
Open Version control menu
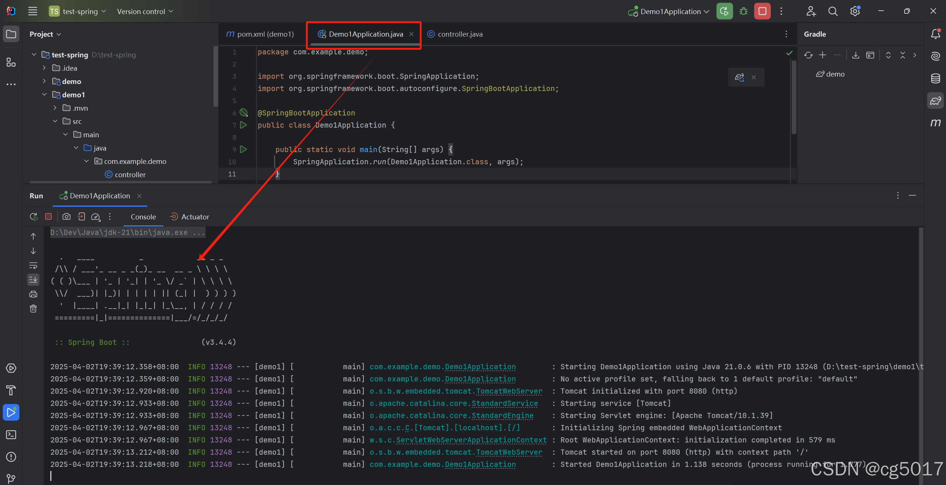click(x=145, y=11)
